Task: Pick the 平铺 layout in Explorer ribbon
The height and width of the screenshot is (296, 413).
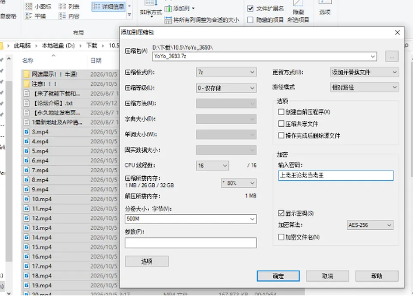Action: point(35,16)
